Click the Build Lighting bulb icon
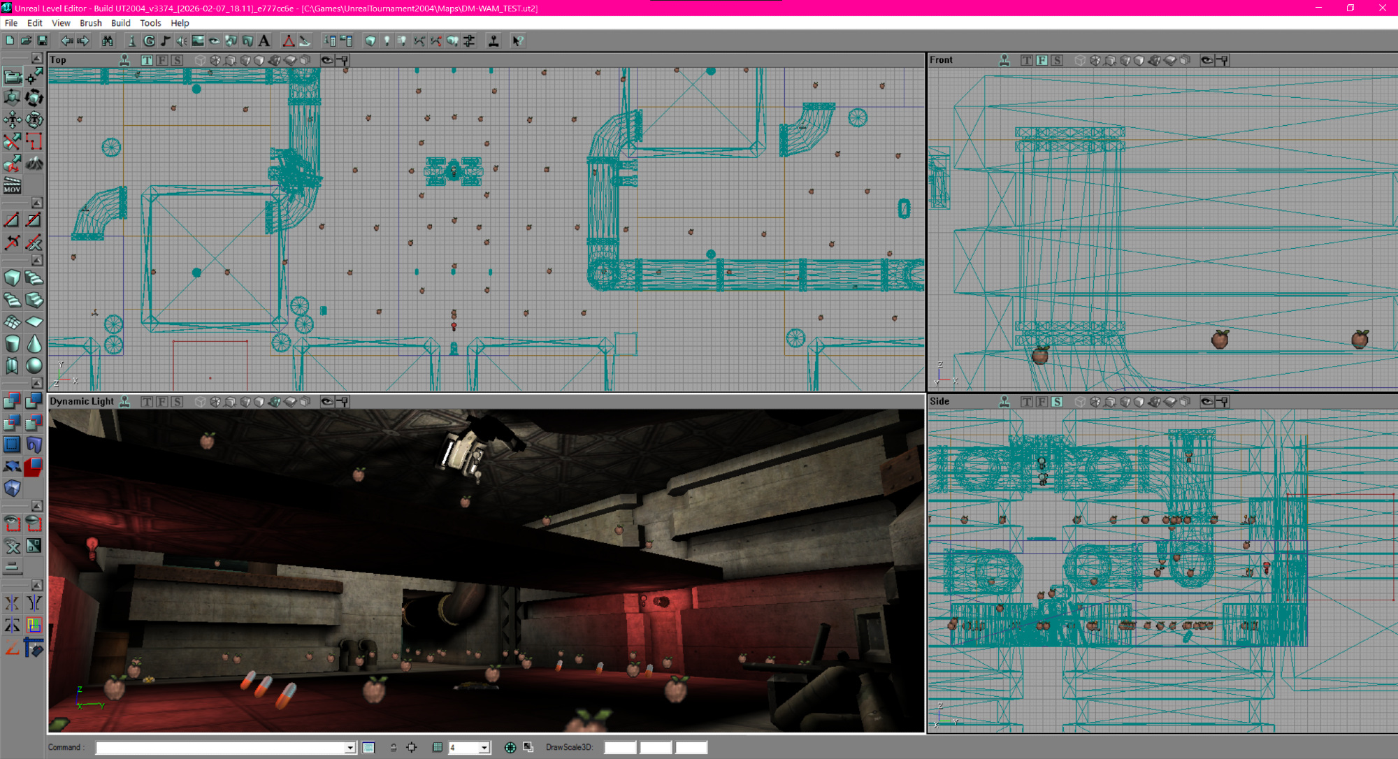 pos(387,41)
